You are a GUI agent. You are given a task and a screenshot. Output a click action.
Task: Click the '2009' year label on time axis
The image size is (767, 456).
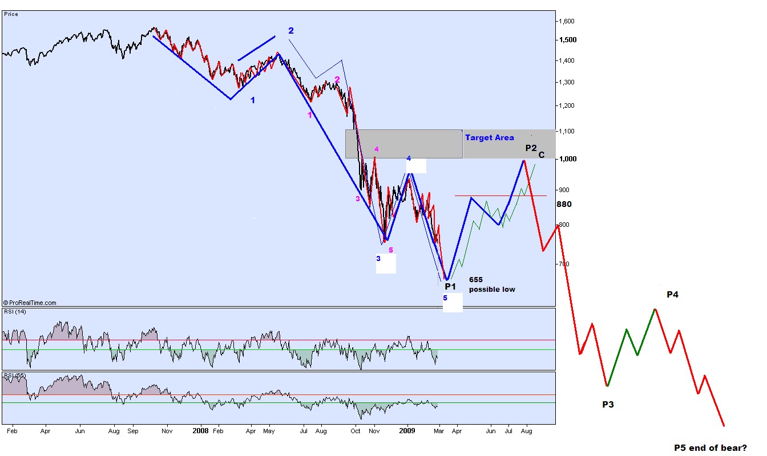click(407, 432)
